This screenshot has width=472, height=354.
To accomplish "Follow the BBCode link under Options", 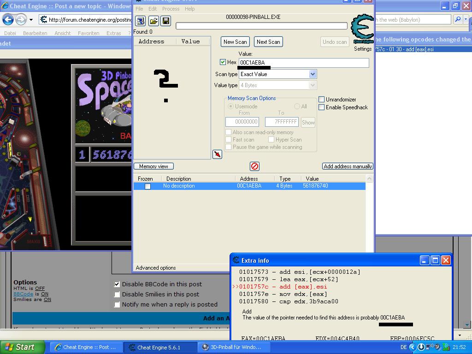I will coord(23,294).
